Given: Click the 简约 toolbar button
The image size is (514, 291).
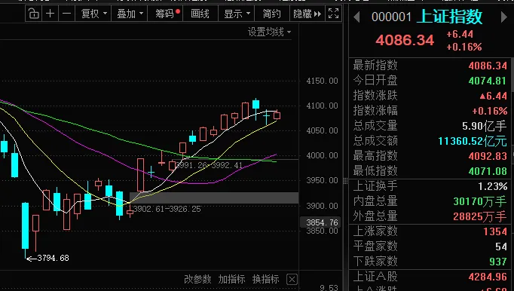Looking at the screenshot, I should (272, 14).
